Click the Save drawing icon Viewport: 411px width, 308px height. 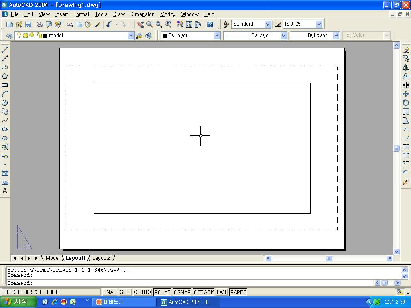pyautogui.click(x=28, y=24)
